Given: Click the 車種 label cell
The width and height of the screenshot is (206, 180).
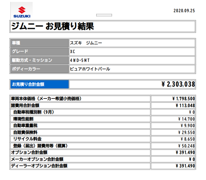Looking at the screenshot, I should pyautogui.click(x=40, y=43).
